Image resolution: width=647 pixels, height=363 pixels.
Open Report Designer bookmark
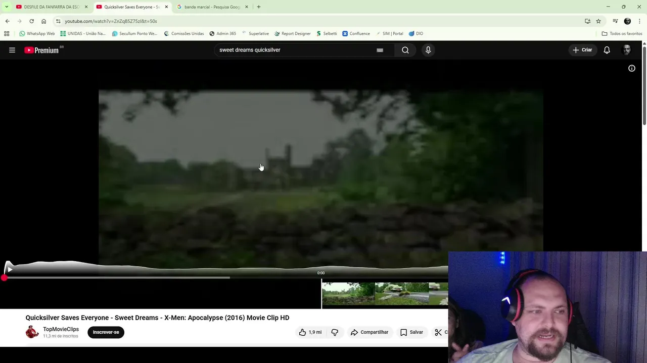tap(293, 34)
